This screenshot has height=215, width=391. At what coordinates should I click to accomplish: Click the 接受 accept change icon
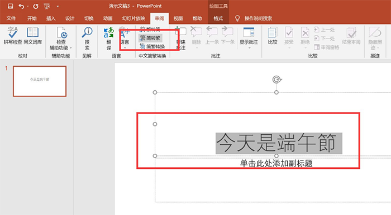pos(289,32)
